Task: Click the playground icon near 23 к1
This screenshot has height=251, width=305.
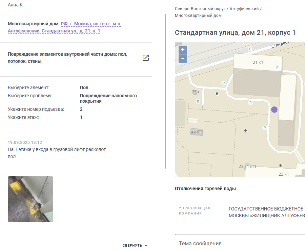Action: tap(280, 166)
